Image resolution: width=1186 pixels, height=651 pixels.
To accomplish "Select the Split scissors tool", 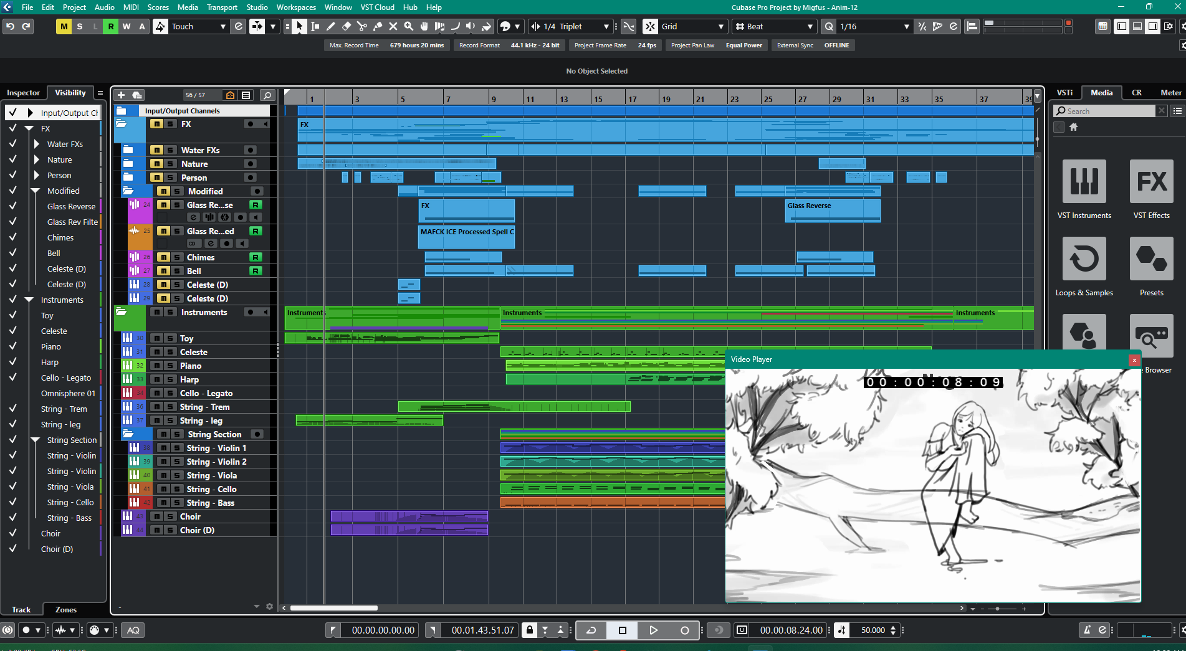I will pos(362,26).
